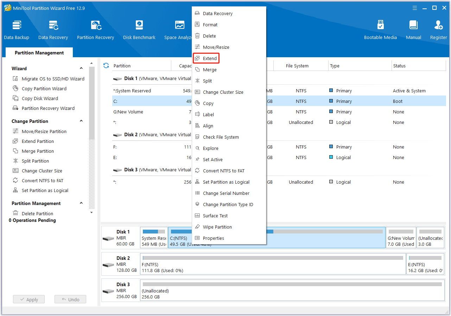The image size is (451, 316).
Task: Click Properties icon in context menu
Action: 197,238
